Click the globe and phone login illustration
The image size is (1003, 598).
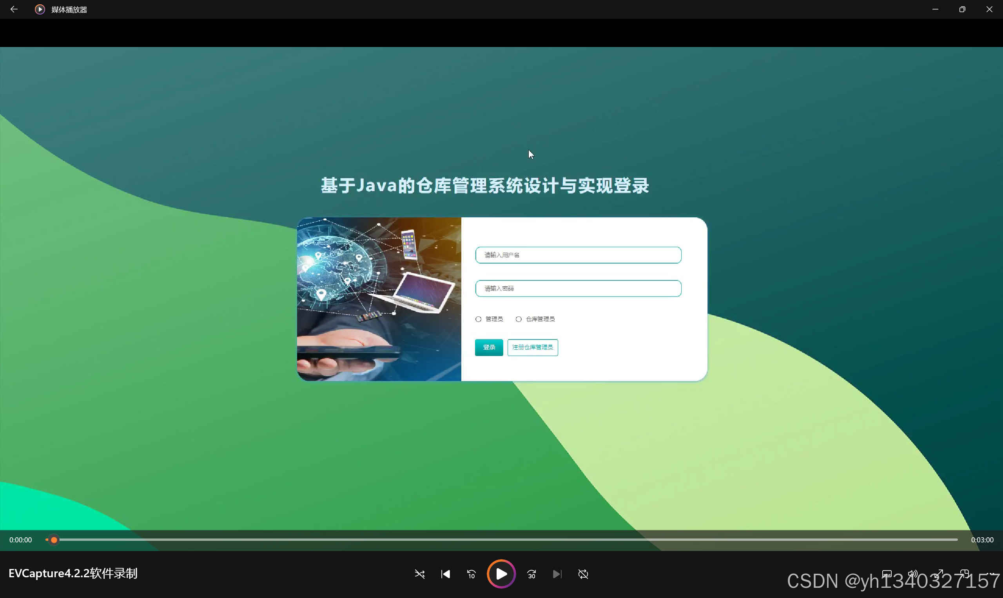pos(379,299)
